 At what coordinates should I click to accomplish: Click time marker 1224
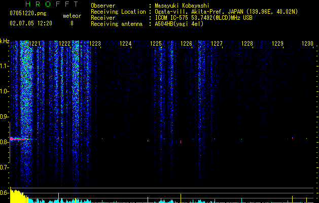point(126,44)
